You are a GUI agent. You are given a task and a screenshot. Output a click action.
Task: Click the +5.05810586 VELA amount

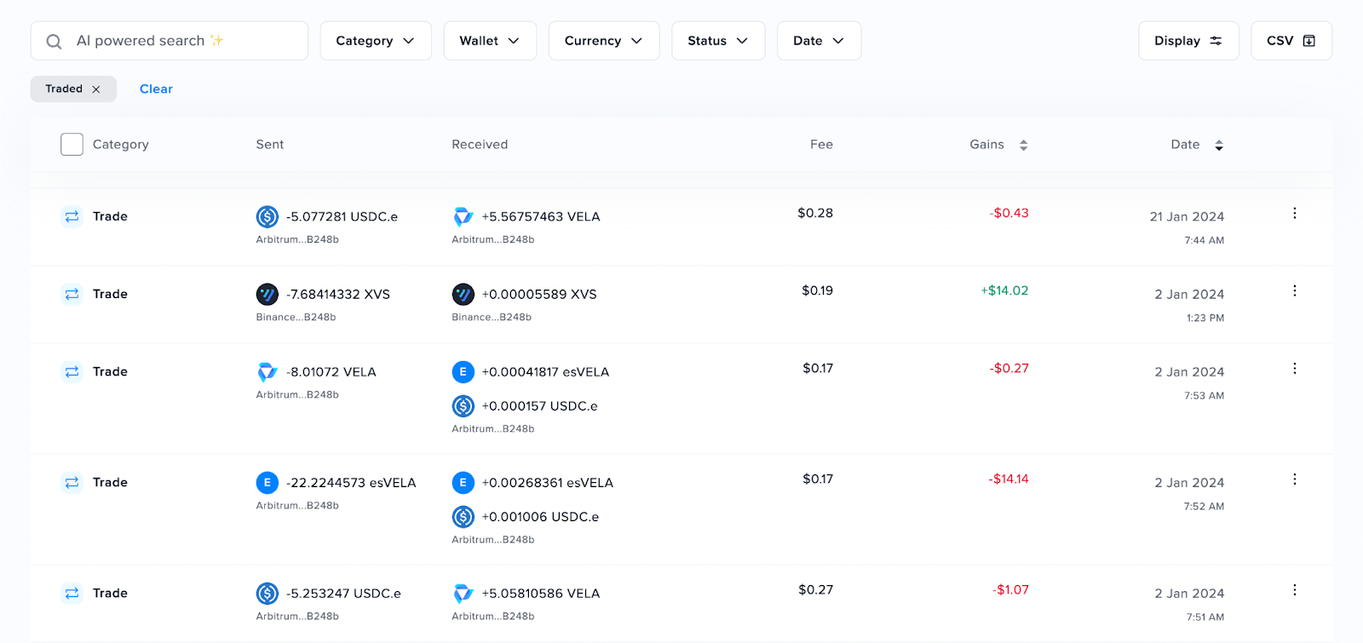(541, 593)
